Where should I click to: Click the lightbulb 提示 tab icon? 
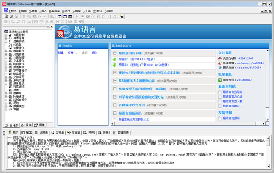tap(10, 132)
